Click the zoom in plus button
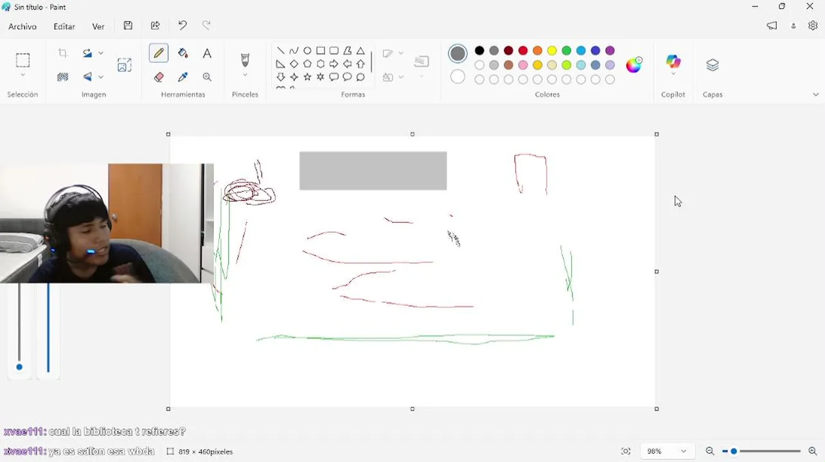This screenshot has height=462, width=825. tap(813, 451)
